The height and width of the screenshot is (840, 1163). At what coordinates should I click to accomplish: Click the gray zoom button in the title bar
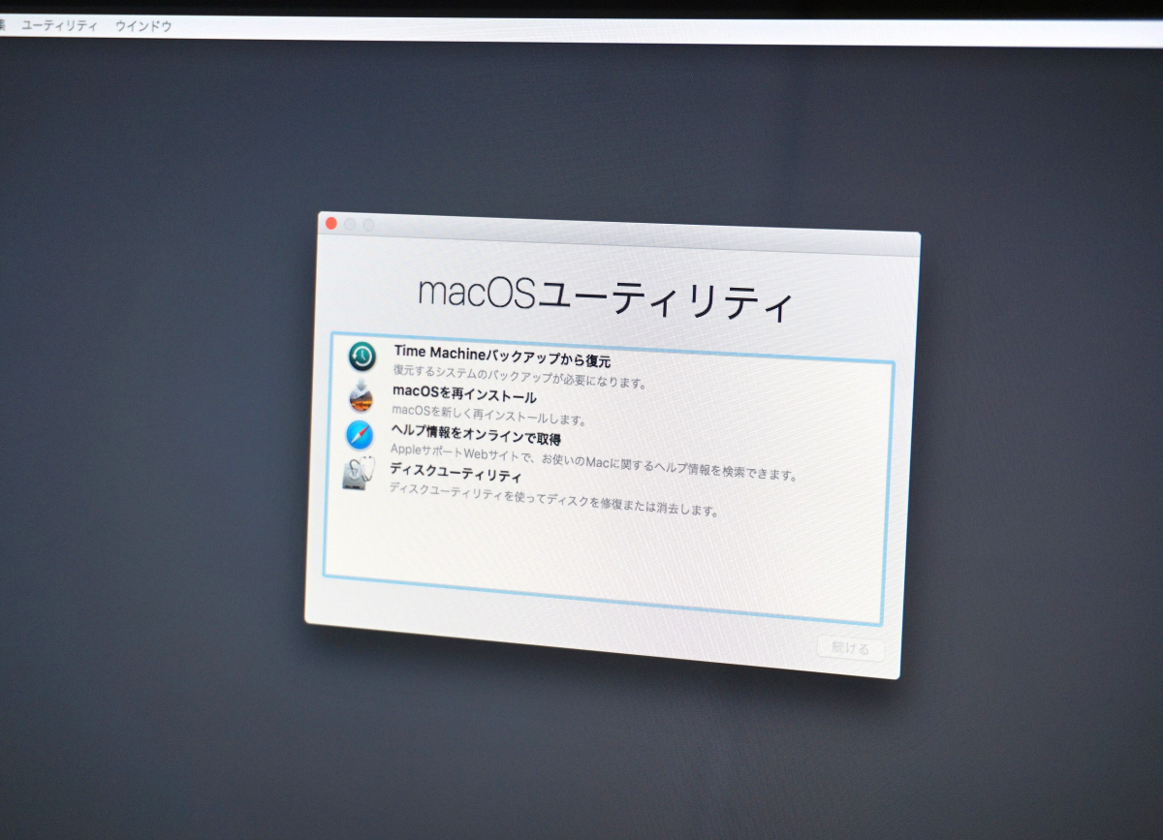pos(368,225)
